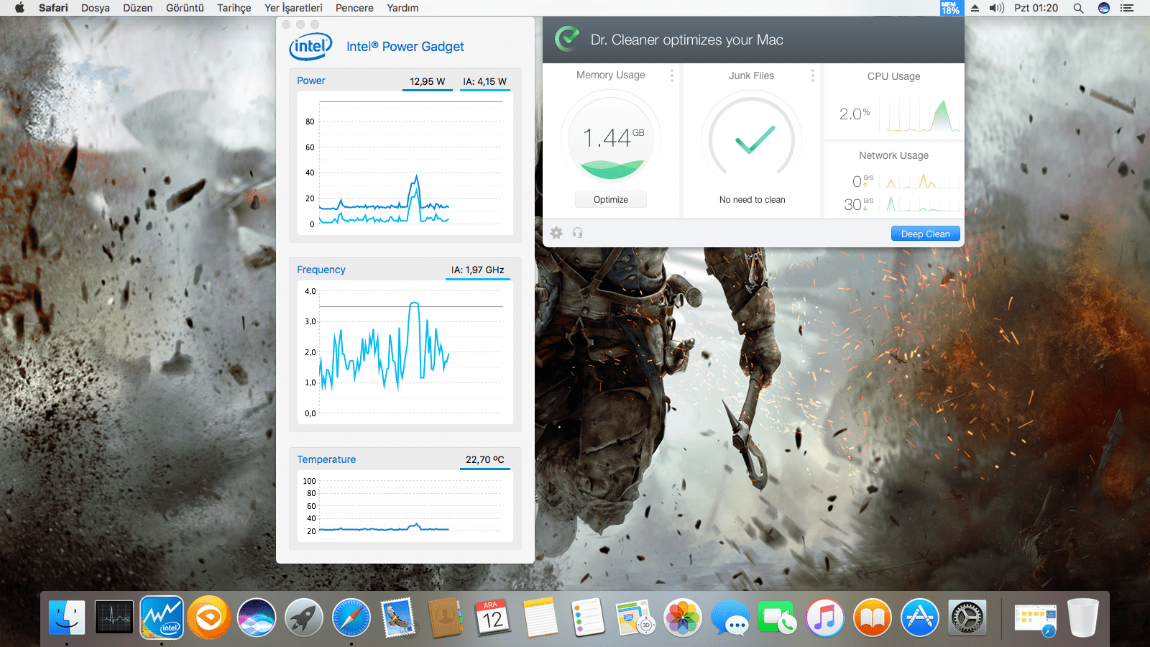This screenshot has height=647, width=1150.
Task: Click the Temperature graph in Power Gadget
Action: coord(405,506)
